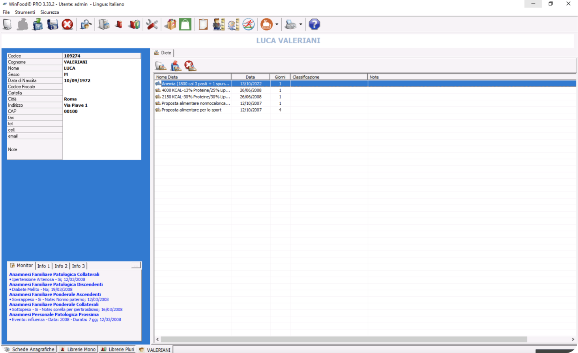This screenshot has width=578, height=353.
Task: Open the Strumenti menu
Action: pyautogui.click(x=25, y=12)
